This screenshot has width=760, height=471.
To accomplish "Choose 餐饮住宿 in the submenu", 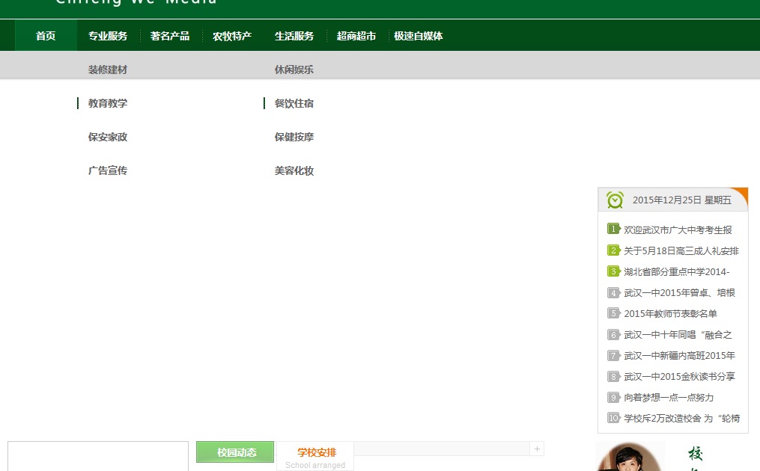I will point(294,103).
